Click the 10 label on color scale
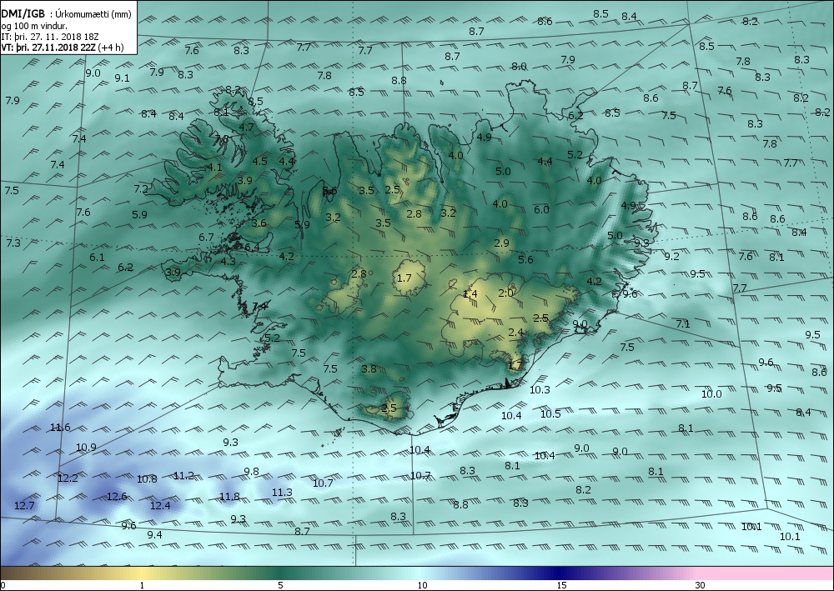Screen dimensions: 834x591 pyautogui.click(x=422, y=586)
